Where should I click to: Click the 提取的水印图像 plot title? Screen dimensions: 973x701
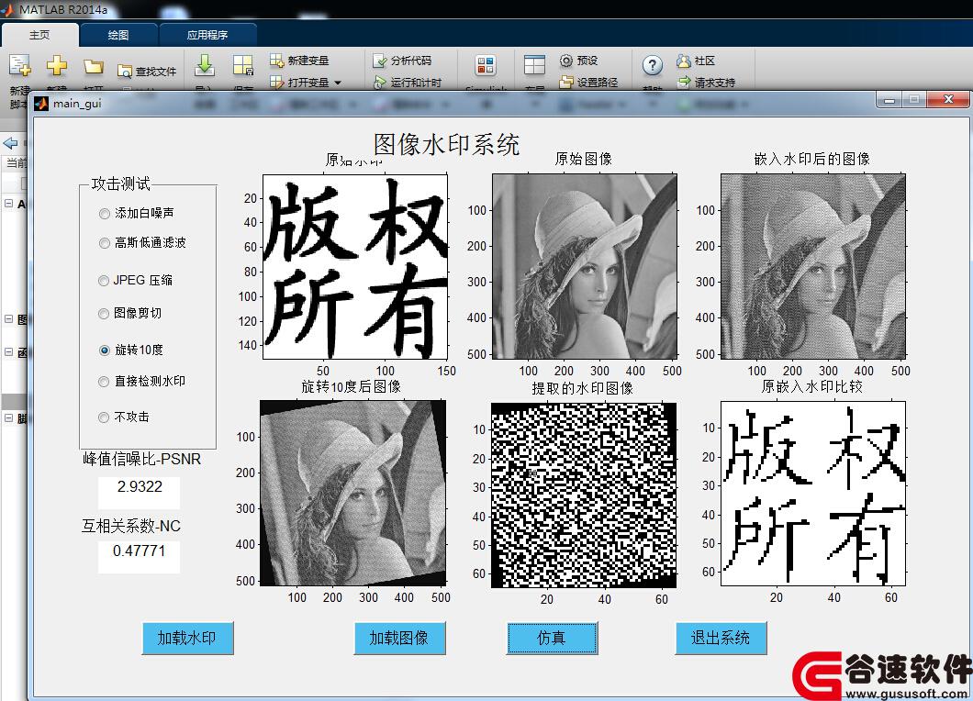(x=583, y=388)
